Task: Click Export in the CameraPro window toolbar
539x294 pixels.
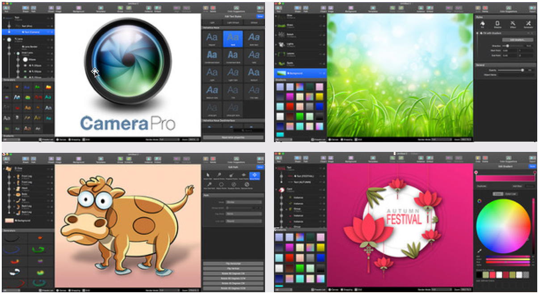Action: pos(260,9)
